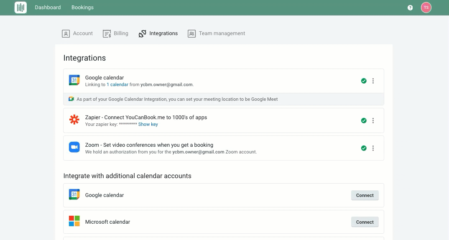Open Google calendar three-dot options menu
The width and height of the screenshot is (449, 240).
click(x=373, y=81)
